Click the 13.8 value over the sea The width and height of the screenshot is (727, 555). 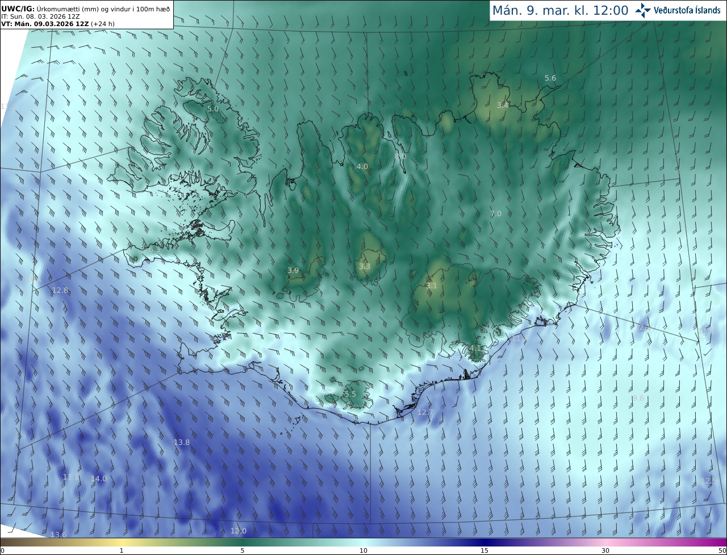tap(182, 443)
